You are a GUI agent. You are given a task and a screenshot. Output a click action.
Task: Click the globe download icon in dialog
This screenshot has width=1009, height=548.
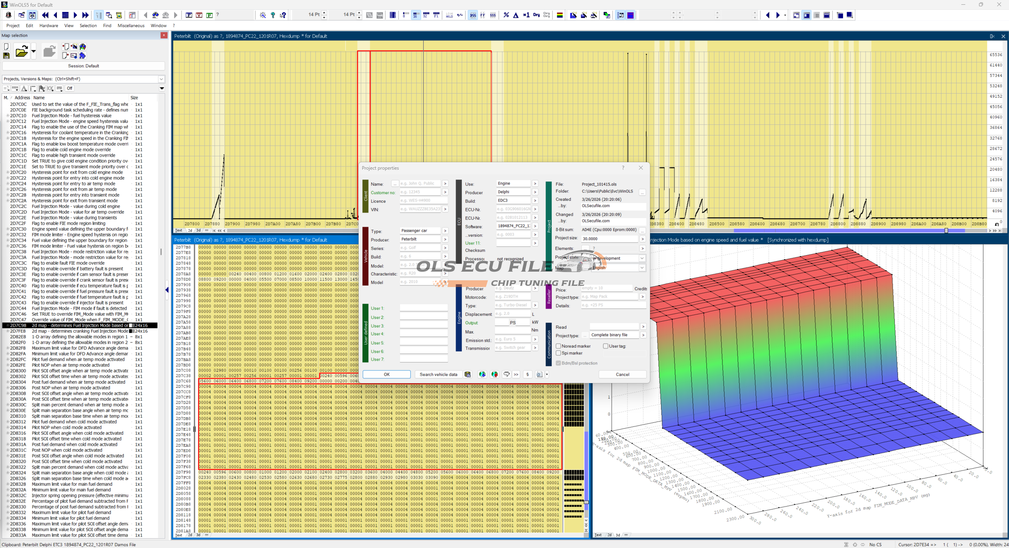(x=482, y=374)
